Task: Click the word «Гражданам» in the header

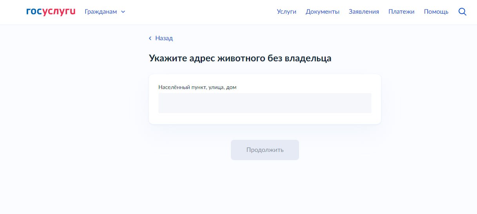Action: click(x=101, y=12)
